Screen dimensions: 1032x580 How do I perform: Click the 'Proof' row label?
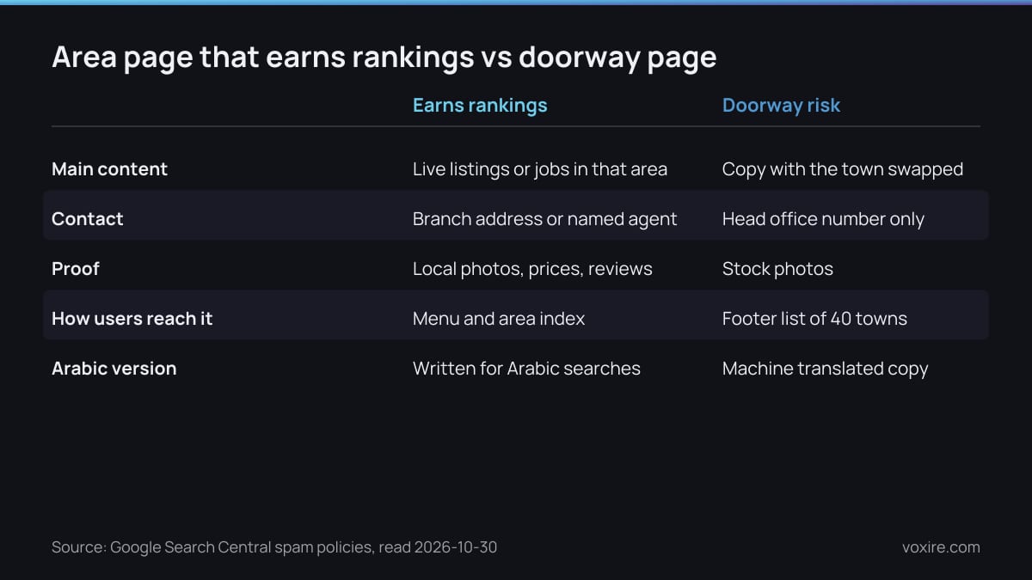tap(76, 269)
